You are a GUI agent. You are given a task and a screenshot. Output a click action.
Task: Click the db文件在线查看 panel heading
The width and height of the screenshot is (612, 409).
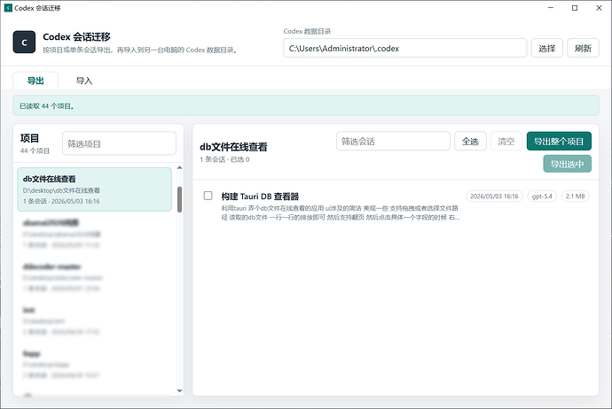[233, 147]
